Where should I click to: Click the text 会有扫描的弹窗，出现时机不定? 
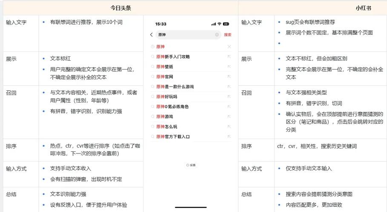tap(86, 179)
